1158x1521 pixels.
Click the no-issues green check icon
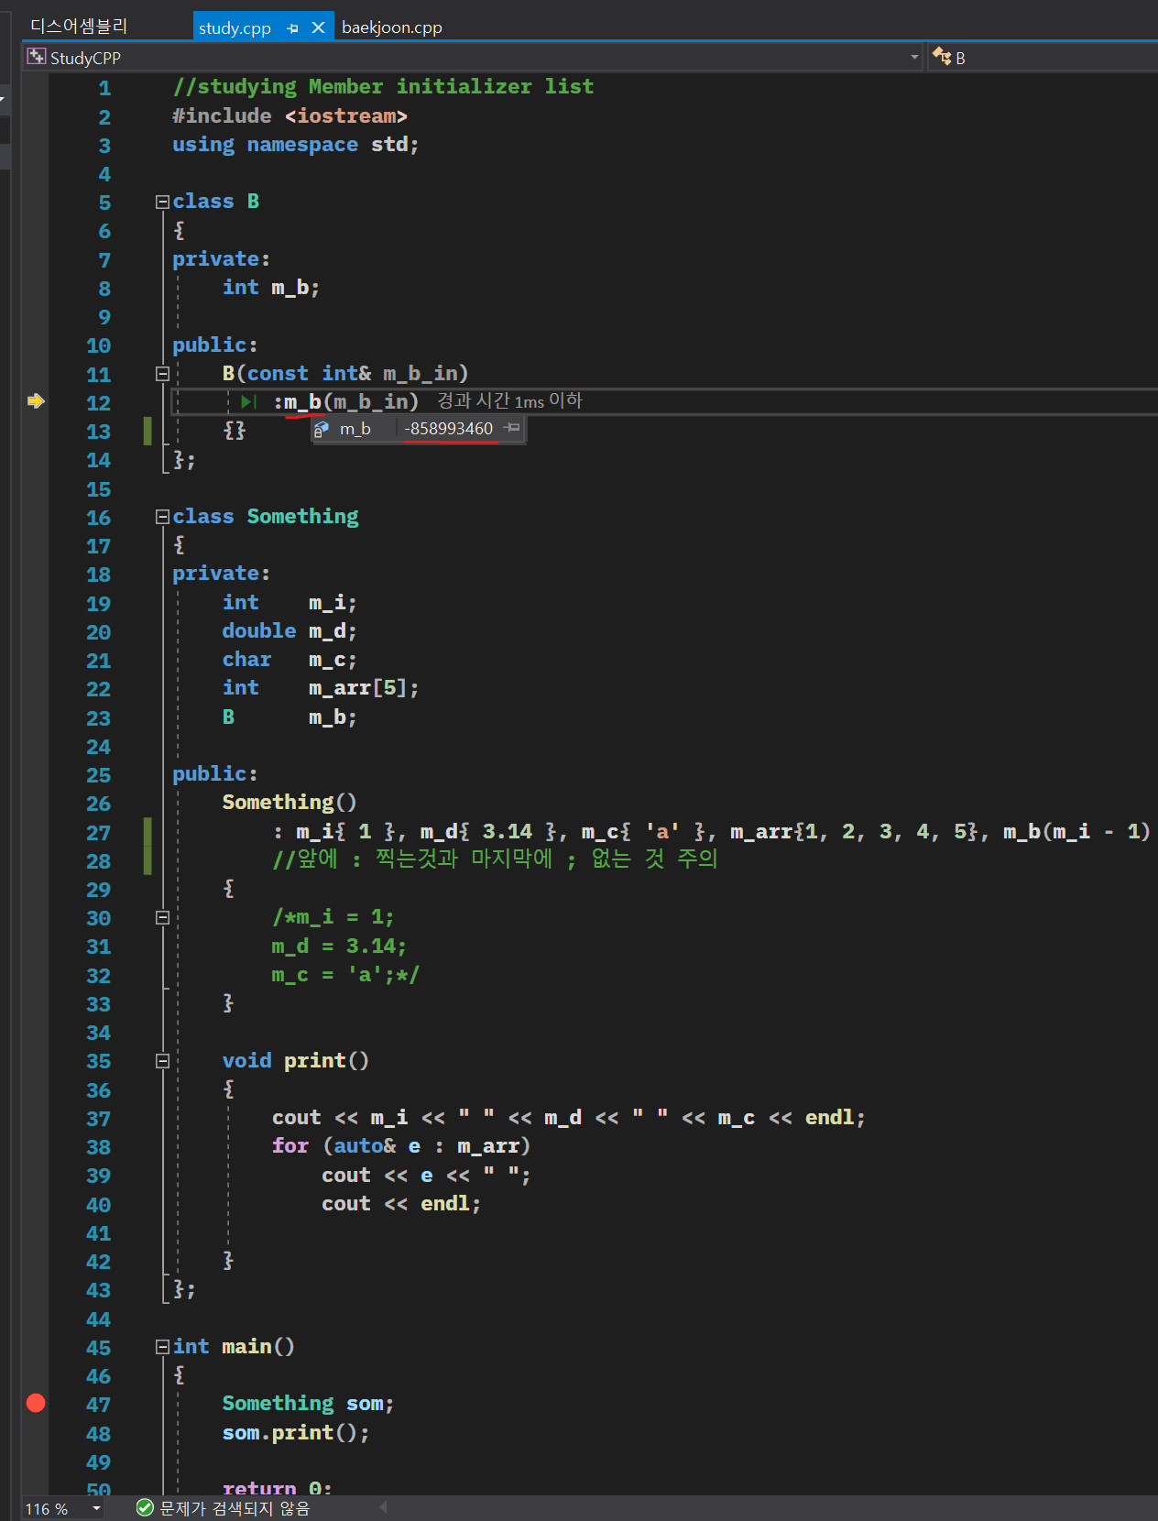tap(145, 1507)
